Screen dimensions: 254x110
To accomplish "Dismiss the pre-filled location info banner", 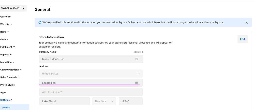I will click(246, 23).
